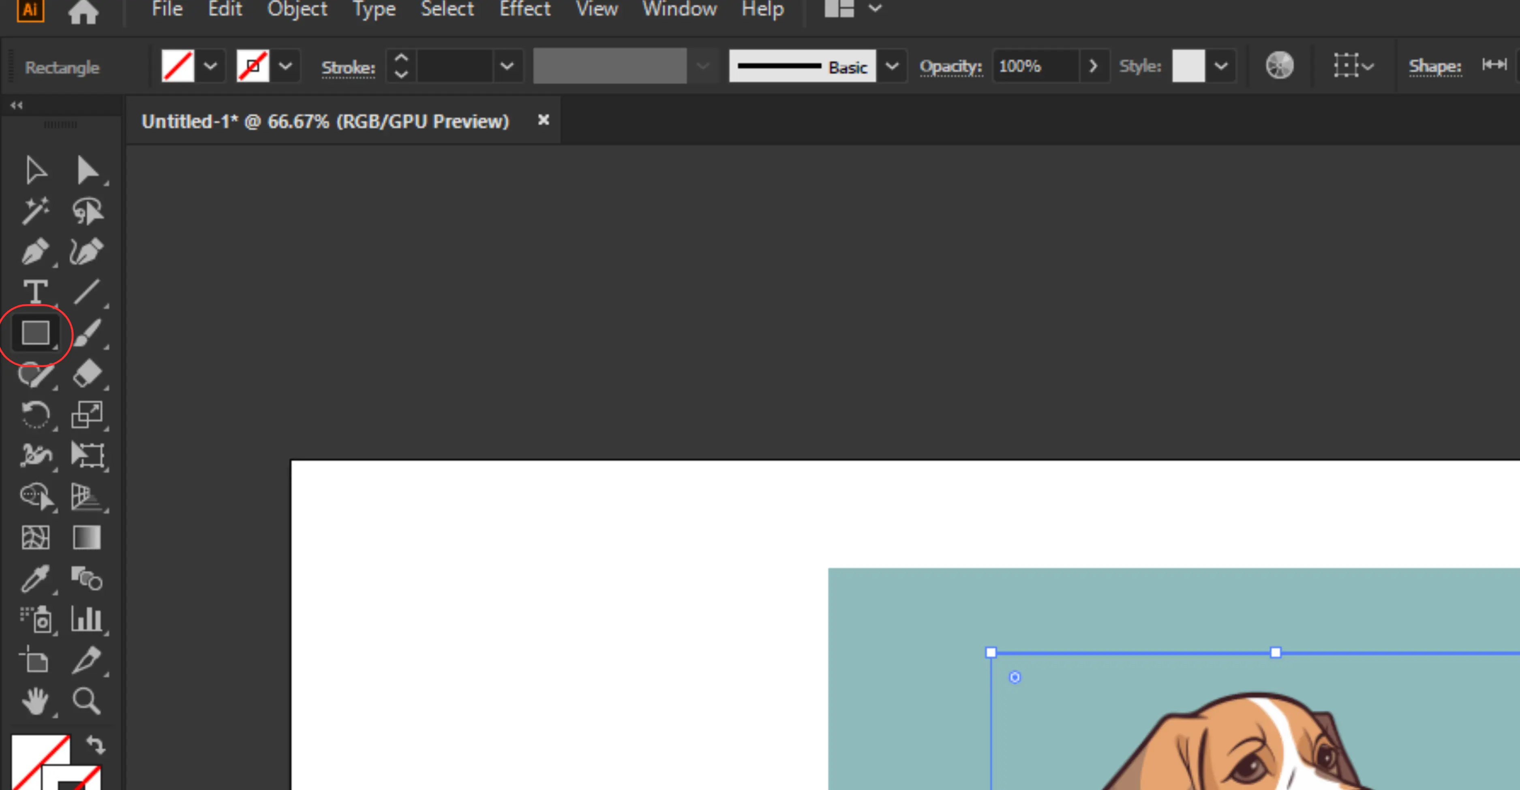Open the fill color dropdown
The height and width of the screenshot is (790, 1520).
[211, 66]
